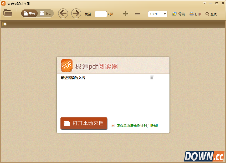Click the 打印 print icon
The height and width of the screenshot is (163, 226).
tap(195, 14)
